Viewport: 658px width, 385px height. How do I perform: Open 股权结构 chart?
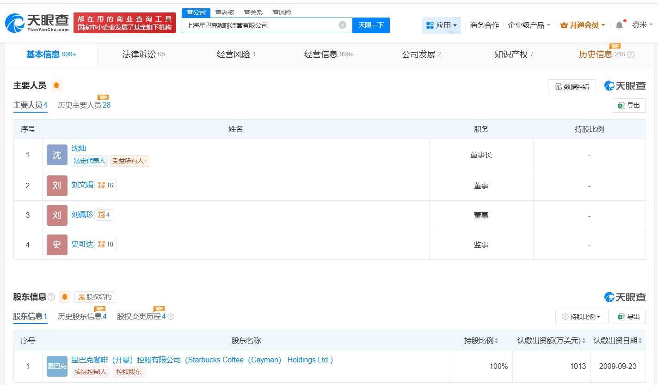pos(95,297)
